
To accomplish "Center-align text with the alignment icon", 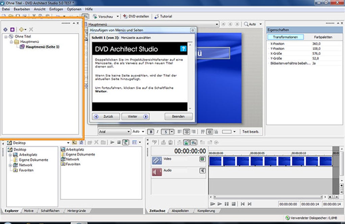I will [186, 132].
